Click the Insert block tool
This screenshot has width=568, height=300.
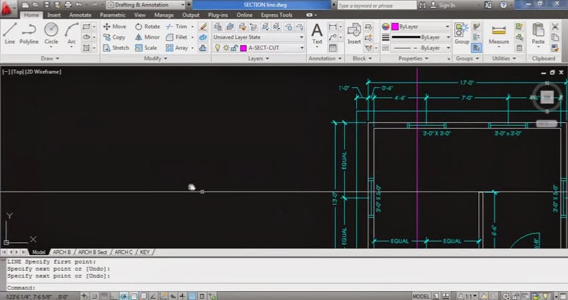point(354,34)
